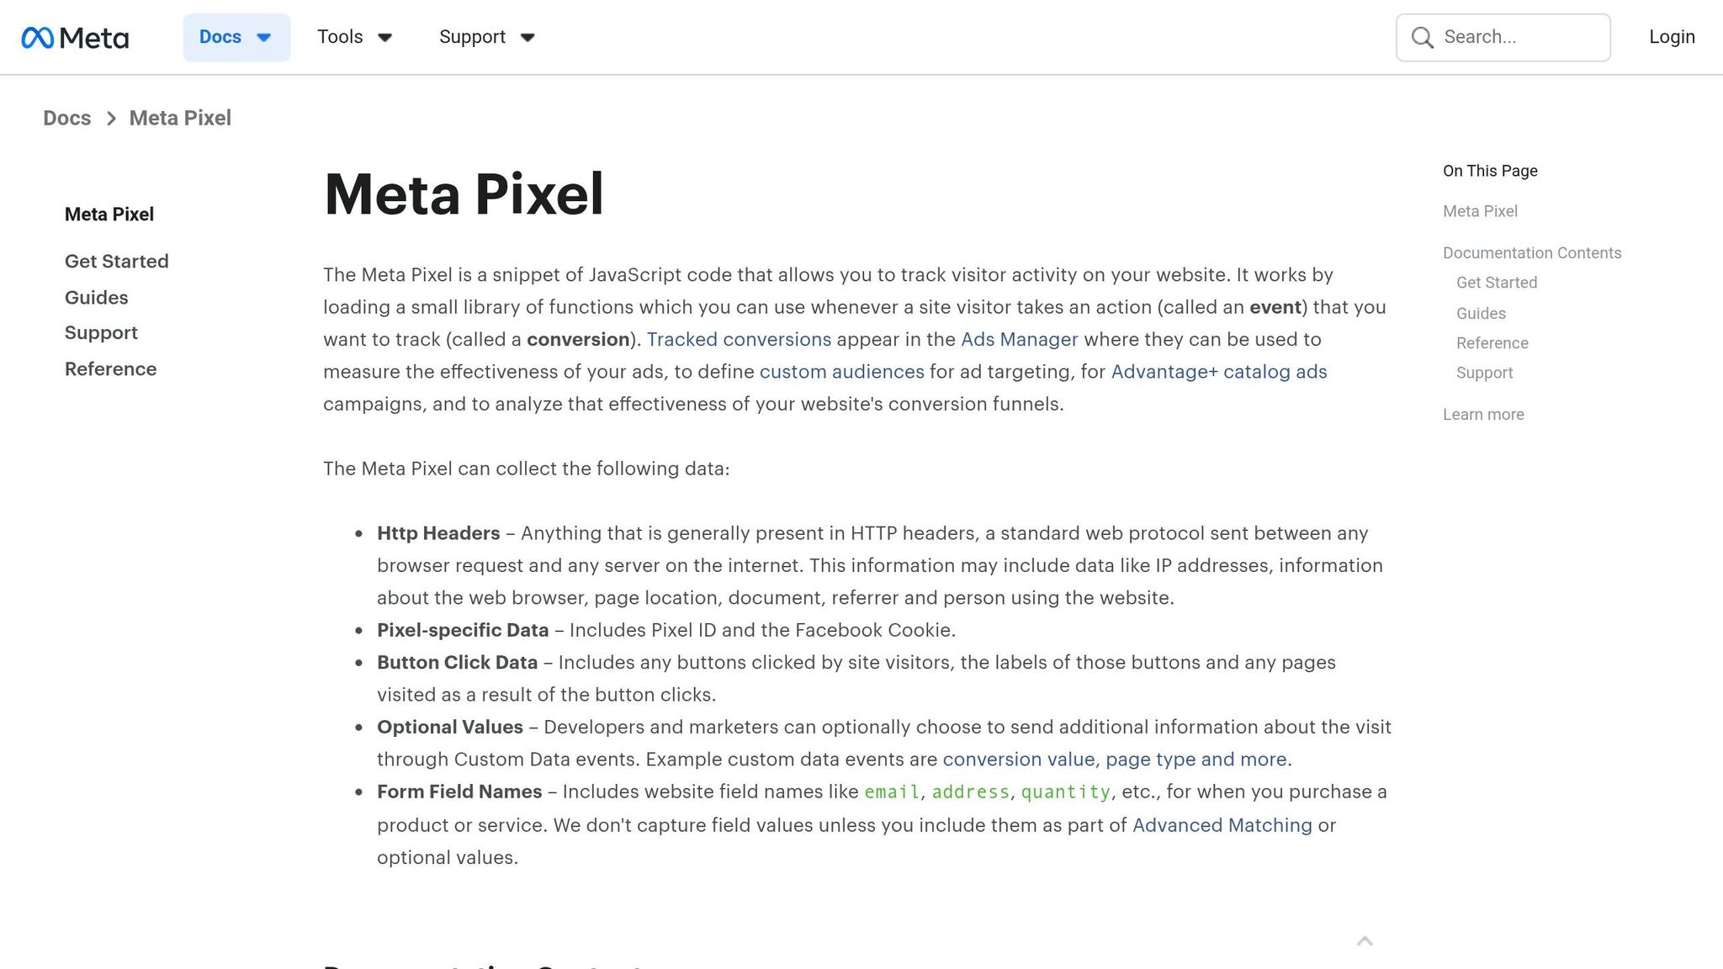Select Docs in the breadcrumb trail
Viewport: 1723px width, 969px height.
tap(66, 118)
